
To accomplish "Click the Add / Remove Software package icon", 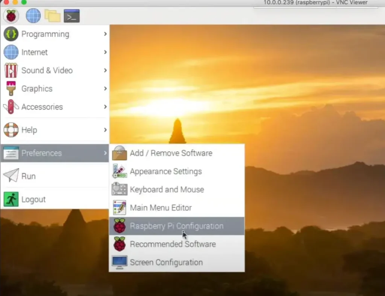I will click(x=120, y=153).
